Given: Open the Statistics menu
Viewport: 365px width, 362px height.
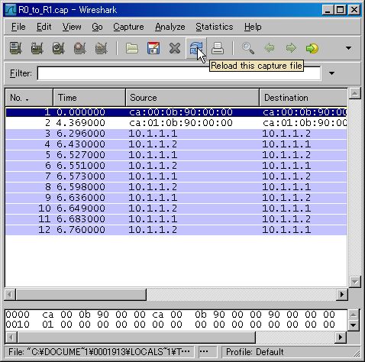Looking at the screenshot, I should [215, 27].
